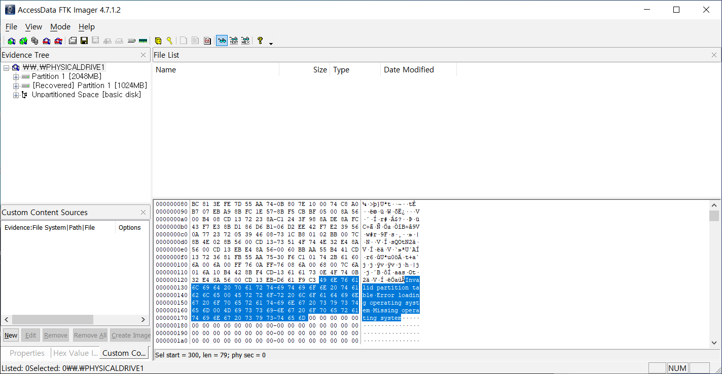This screenshot has height=374, width=722.
Task: Select Partition 1 [2048MB] tree item
Action: coord(66,76)
